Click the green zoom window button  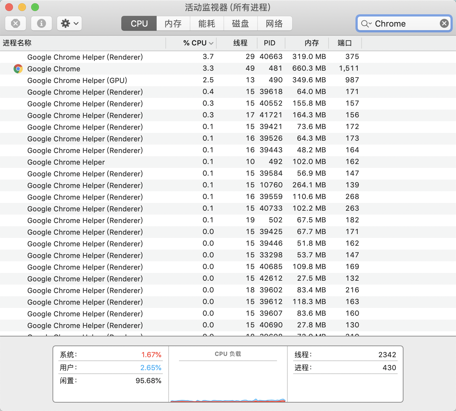[35, 7]
